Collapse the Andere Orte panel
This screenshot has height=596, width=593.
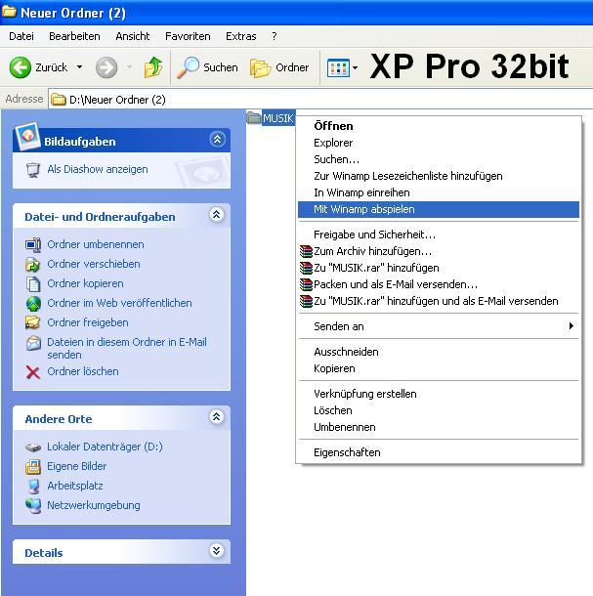(x=216, y=417)
